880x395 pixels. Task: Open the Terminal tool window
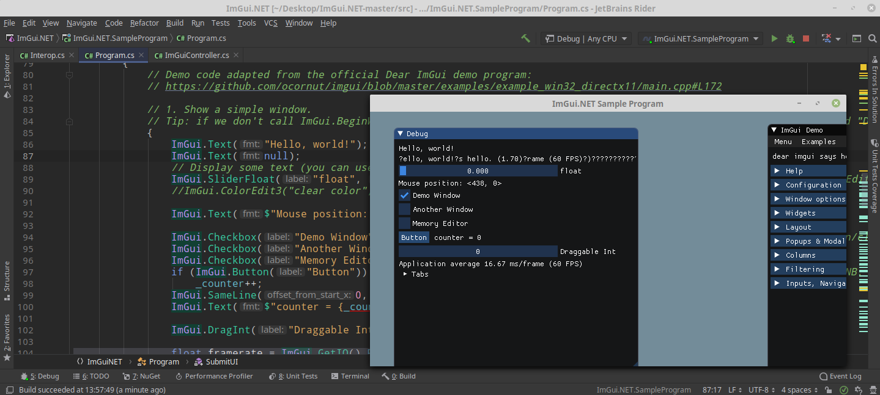350,376
